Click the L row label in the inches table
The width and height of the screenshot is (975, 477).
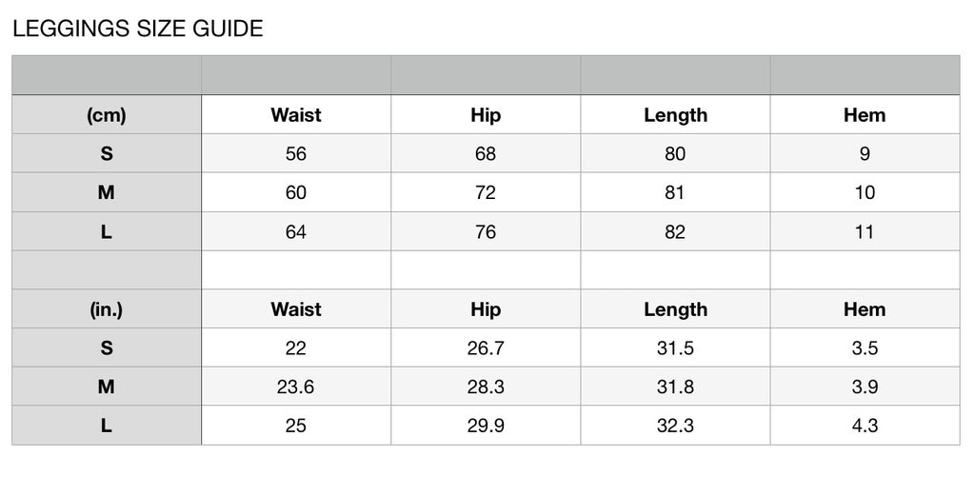(107, 426)
